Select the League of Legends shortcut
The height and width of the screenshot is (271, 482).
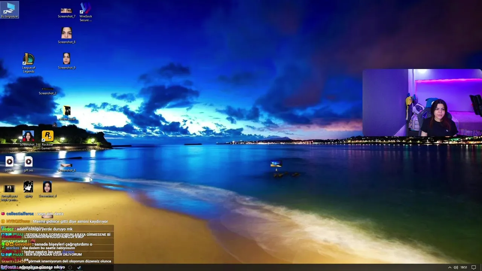[29, 63]
